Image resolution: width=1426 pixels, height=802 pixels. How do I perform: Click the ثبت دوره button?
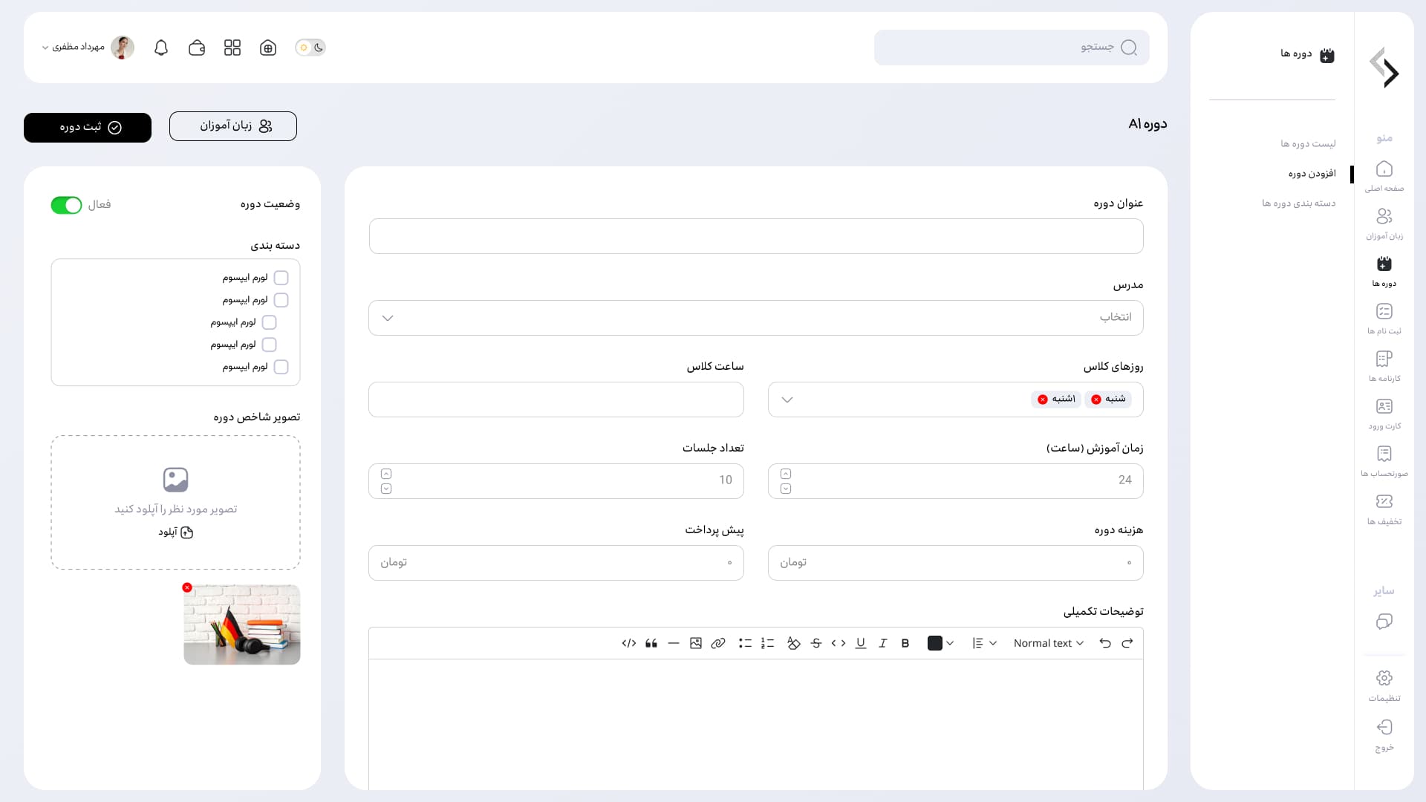88,128
